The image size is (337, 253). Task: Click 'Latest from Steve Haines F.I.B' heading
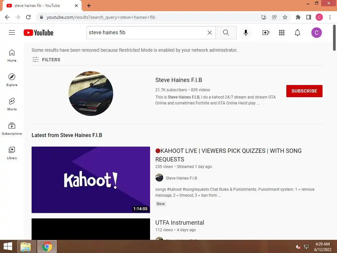coord(67,135)
